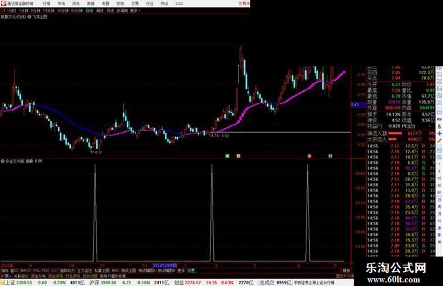443x286 pixels.
Task: Click the 年 period shortcut in right sidebar
Action: pos(439,242)
